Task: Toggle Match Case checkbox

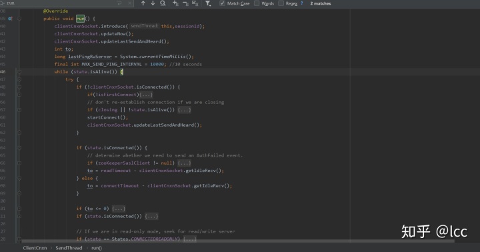Action: [222, 3]
